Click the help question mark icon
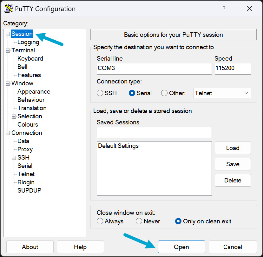Viewport: 263px width, 257px height. coord(224,9)
